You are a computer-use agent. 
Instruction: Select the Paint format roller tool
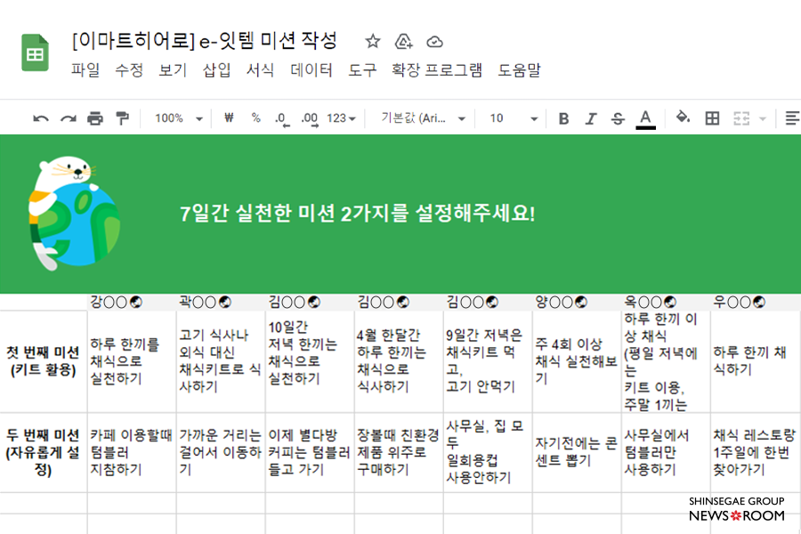coord(123,118)
